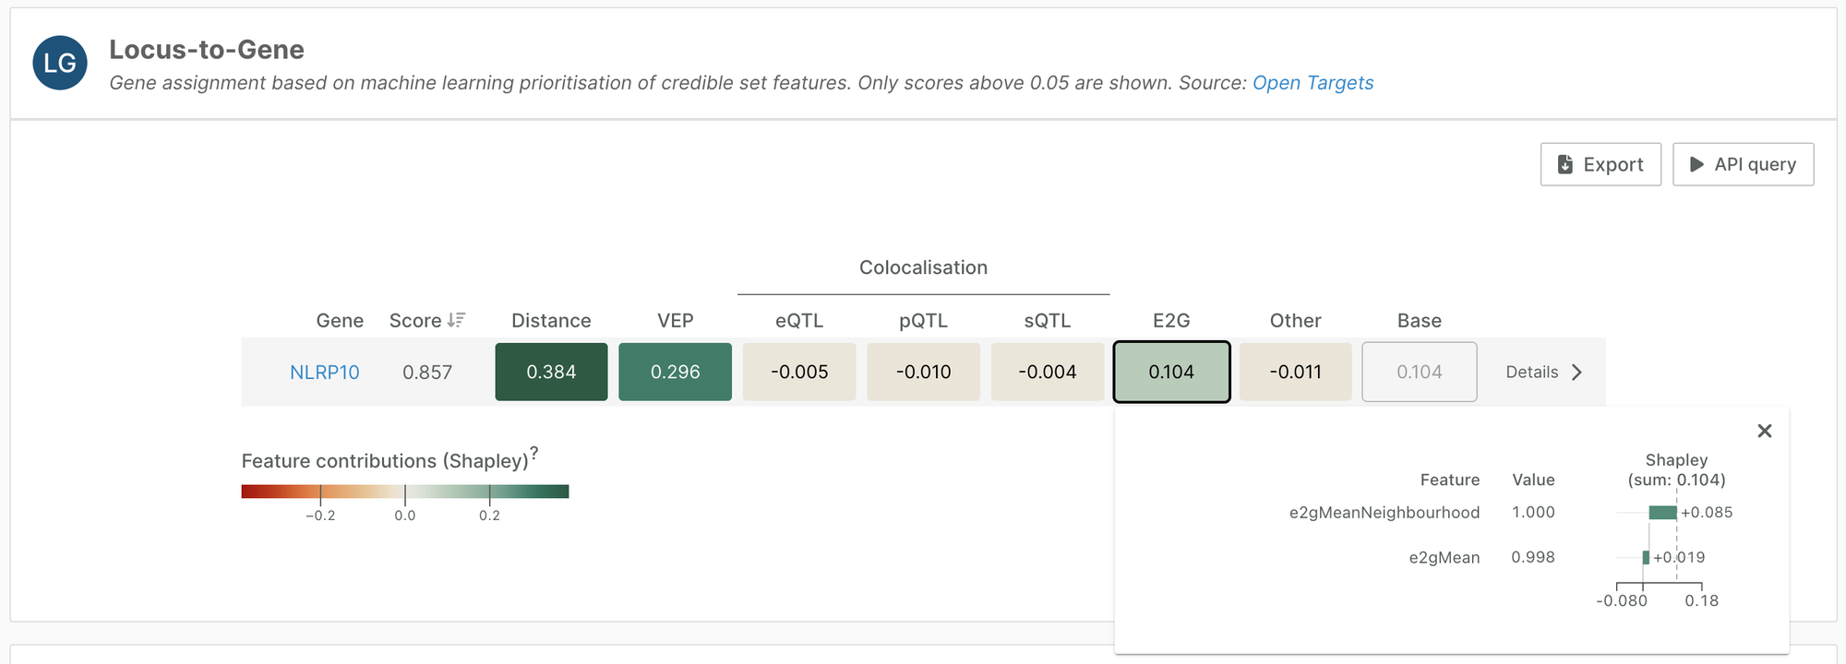Open the NLRP10 gene link
This screenshot has height=664, width=1846.
coord(325,372)
